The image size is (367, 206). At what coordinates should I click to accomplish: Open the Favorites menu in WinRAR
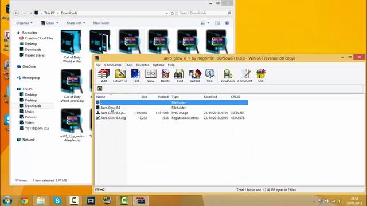point(143,65)
